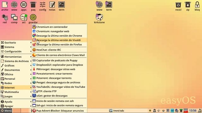Expand the Configuración submenu
Screen dimensions: 202x113
(16, 51)
